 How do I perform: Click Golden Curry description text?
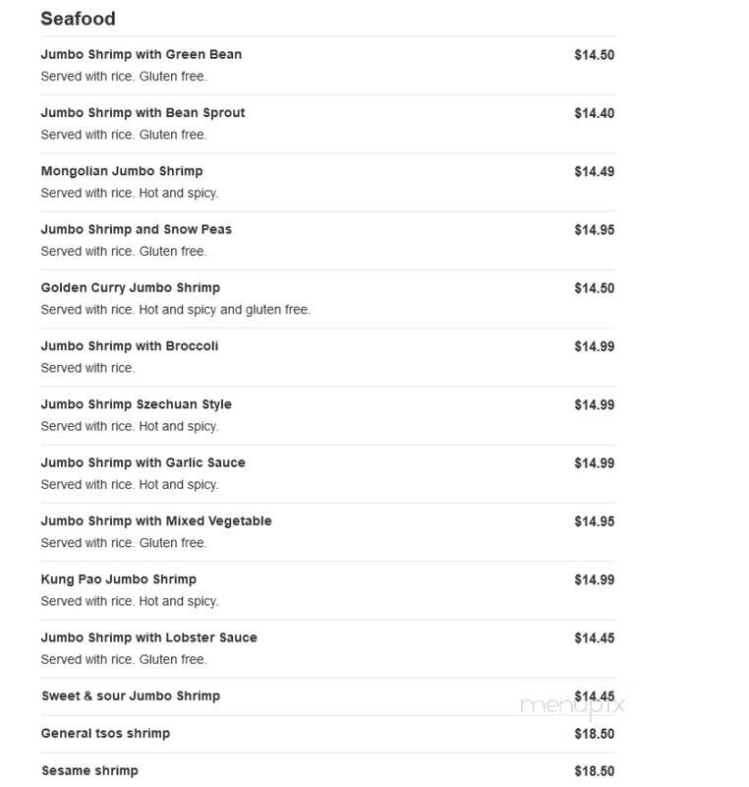(176, 310)
